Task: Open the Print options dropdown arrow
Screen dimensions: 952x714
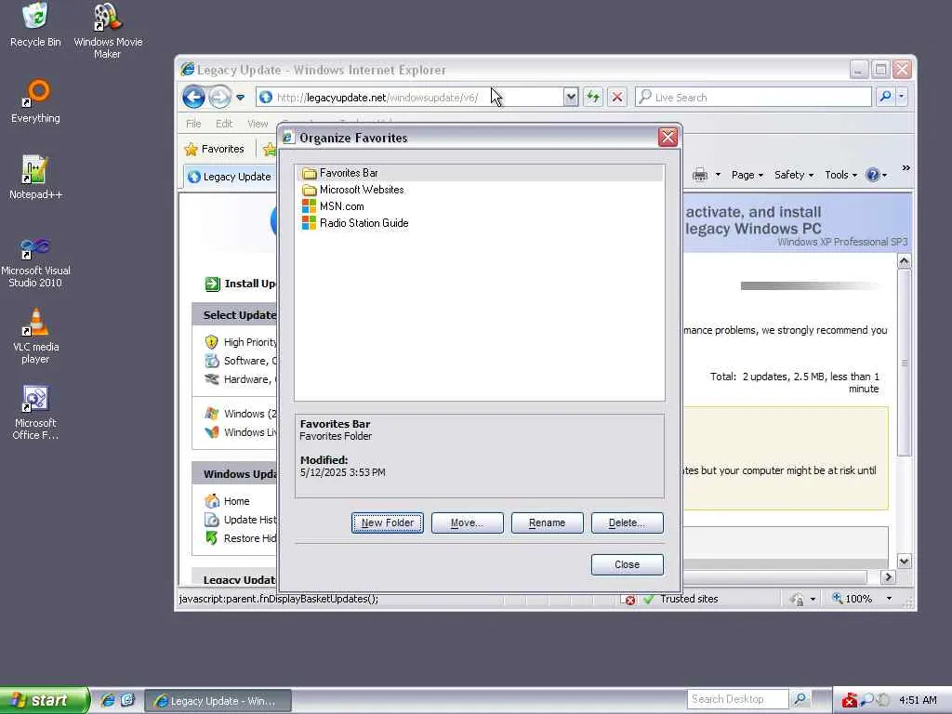Action: click(x=718, y=175)
